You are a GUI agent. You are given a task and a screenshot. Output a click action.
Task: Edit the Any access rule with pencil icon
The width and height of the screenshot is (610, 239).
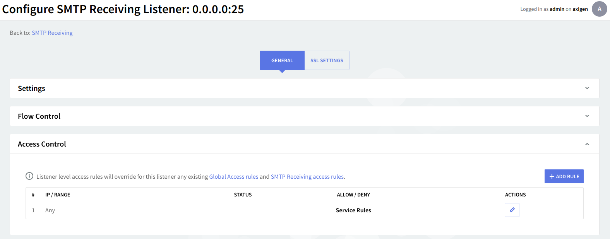click(512, 210)
